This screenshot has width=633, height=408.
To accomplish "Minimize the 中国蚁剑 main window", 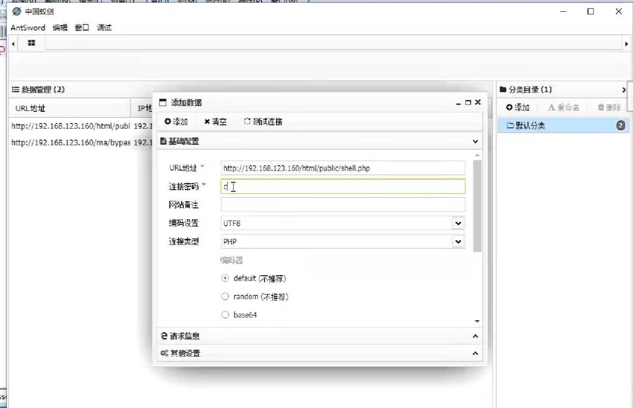I will (563, 11).
